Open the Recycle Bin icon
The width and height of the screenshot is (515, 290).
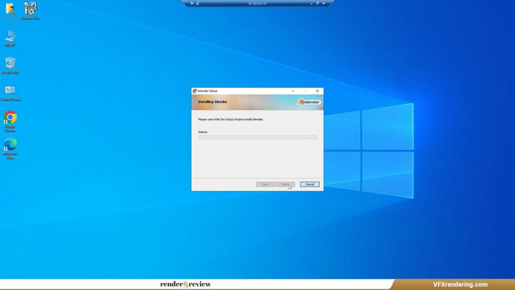[10, 65]
